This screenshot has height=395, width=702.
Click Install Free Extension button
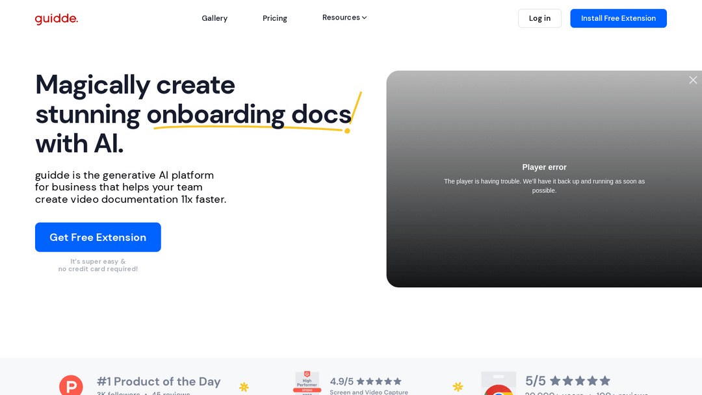pos(618,18)
